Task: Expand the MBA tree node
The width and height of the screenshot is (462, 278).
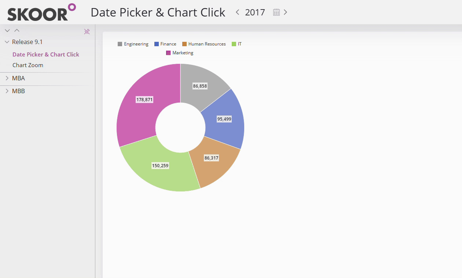Action: [x=7, y=78]
